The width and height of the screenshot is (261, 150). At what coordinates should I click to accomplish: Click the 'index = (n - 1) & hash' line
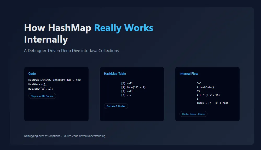[213, 103]
